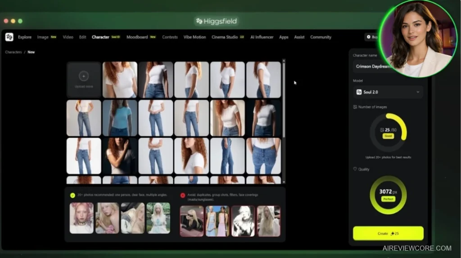This screenshot has height=258, width=461.
Task: Click the Soul 2.0 model icon
Action: [359, 92]
